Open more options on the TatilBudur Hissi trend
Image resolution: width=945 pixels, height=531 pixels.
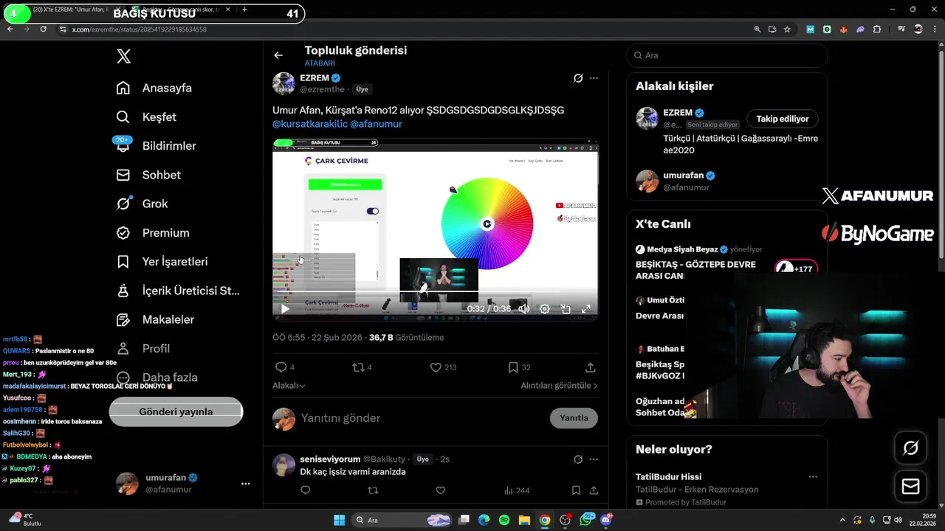point(813,476)
